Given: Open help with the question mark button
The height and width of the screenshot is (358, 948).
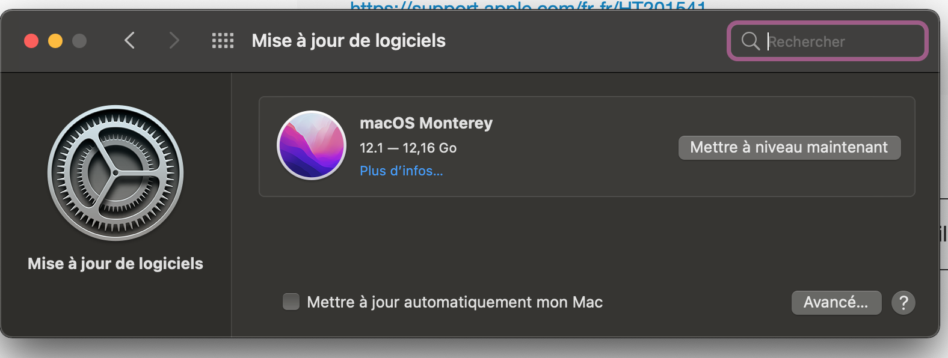Looking at the screenshot, I should [903, 303].
